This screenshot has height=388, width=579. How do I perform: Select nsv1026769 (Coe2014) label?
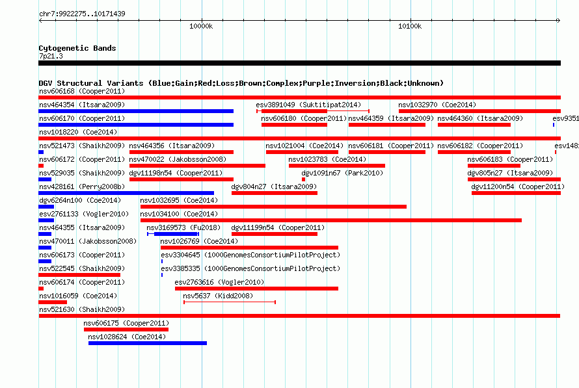[200, 241]
